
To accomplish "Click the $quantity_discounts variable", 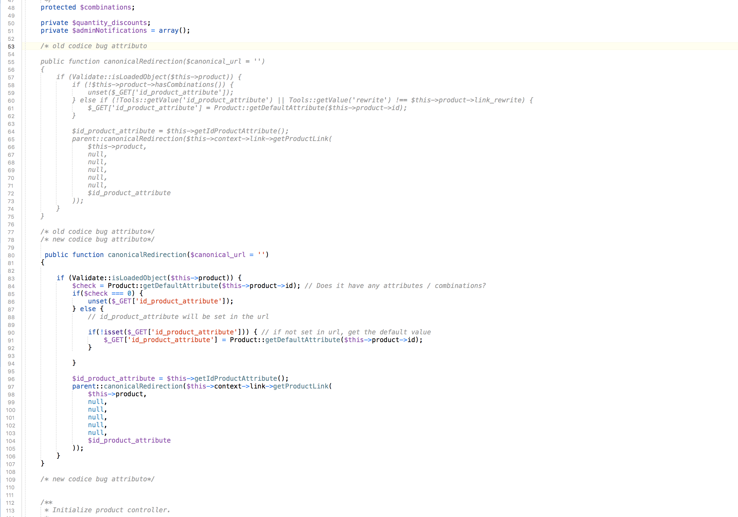I will pos(110,23).
